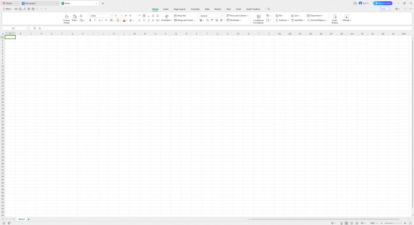Open the Formulas ribbon tab
The height and width of the screenshot is (225, 414).
pyautogui.click(x=195, y=9)
